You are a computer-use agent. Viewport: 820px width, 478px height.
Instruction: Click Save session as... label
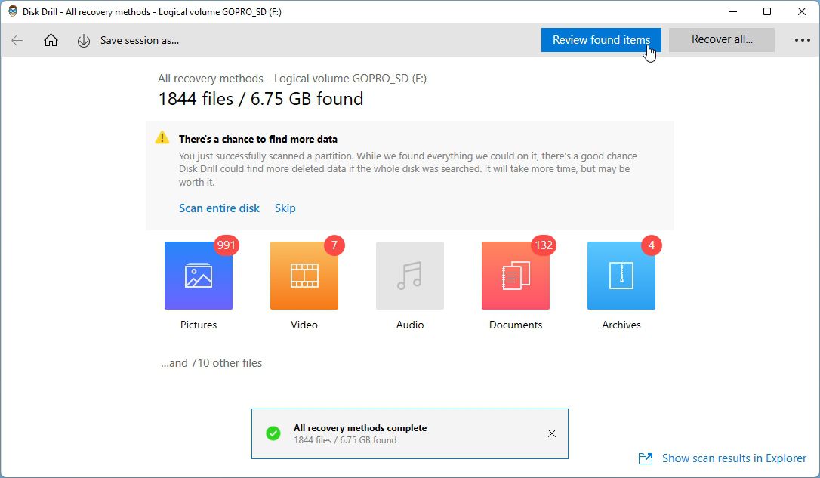(x=140, y=40)
